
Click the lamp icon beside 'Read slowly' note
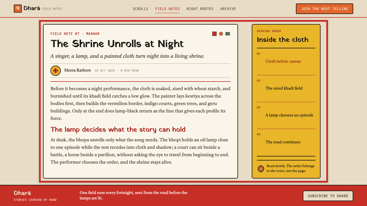(261, 169)
